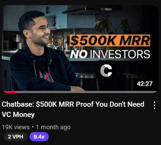Click the red watched portion of progress bar
Viewport: 161px width, 145px height.
pyautogui.click(x=10, y=92)
